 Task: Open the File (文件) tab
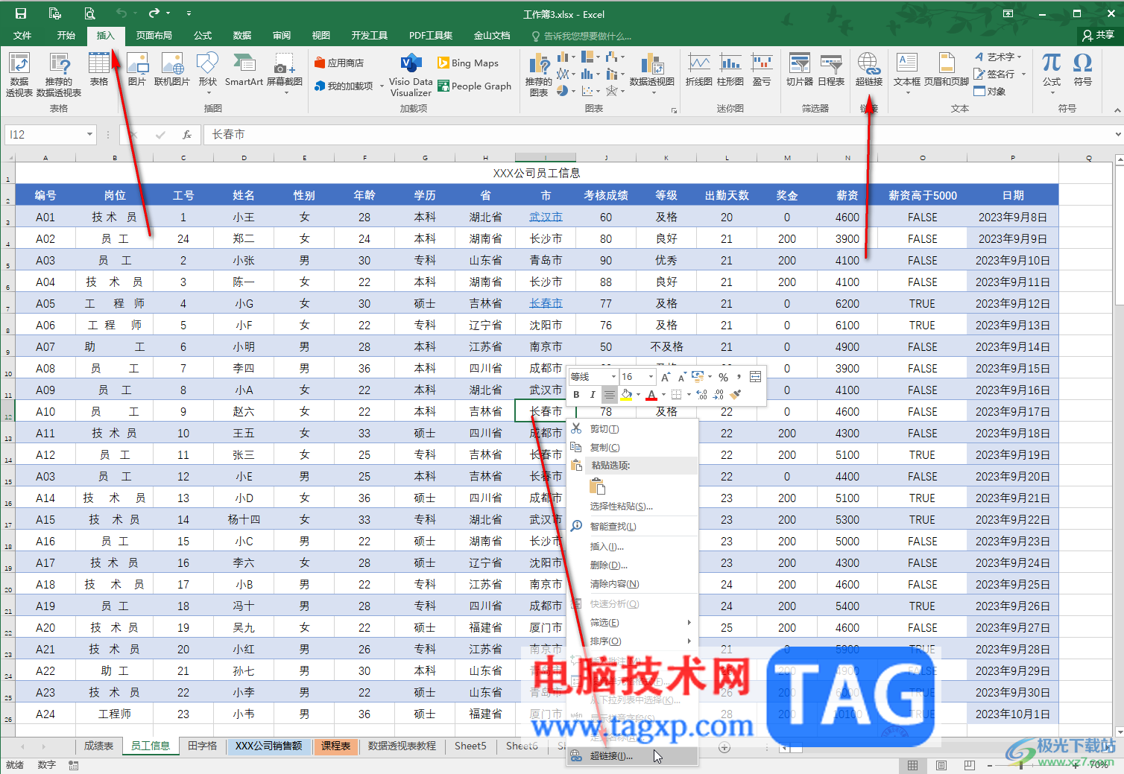[22, 35]
